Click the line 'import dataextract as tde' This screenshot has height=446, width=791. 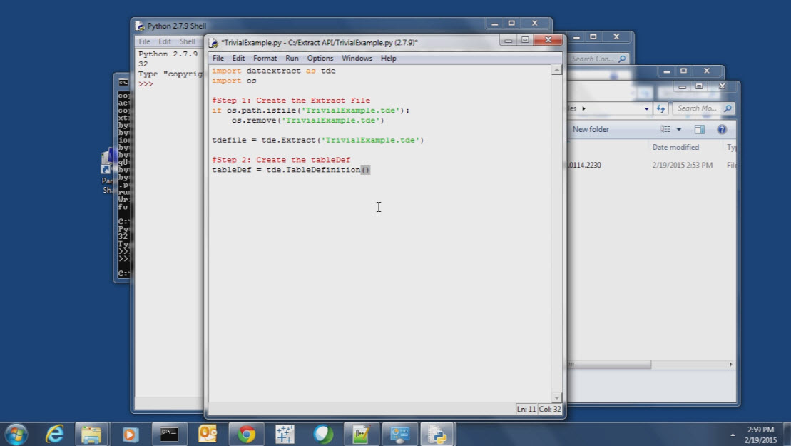click(x=273, y=71)
